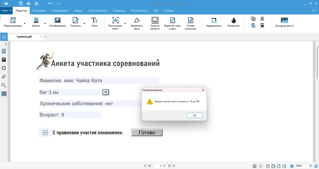Click the zoom in plus button
Screen dimensions: 319x169
(316, 166)
